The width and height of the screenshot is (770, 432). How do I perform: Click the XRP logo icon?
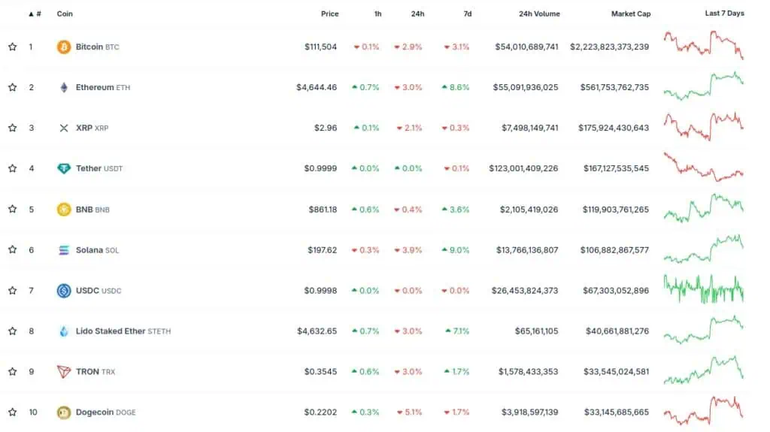(64, 128)
